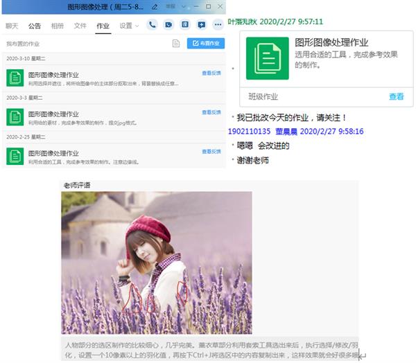This screenshot has height=363, width=416.
Task: Start a voice call with the group
Action: point(152,25)
